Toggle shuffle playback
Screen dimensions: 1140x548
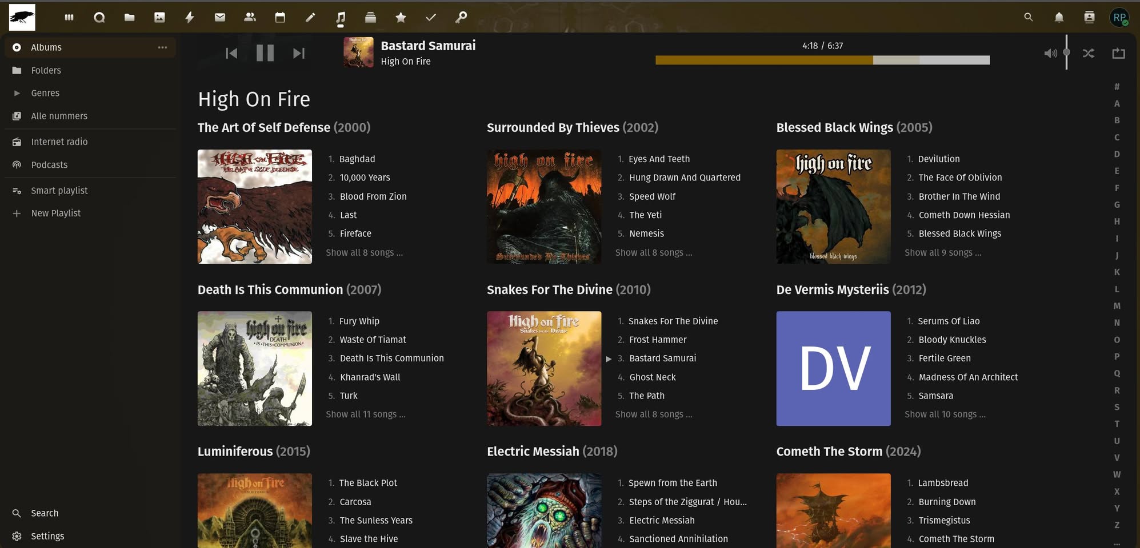1089,53
